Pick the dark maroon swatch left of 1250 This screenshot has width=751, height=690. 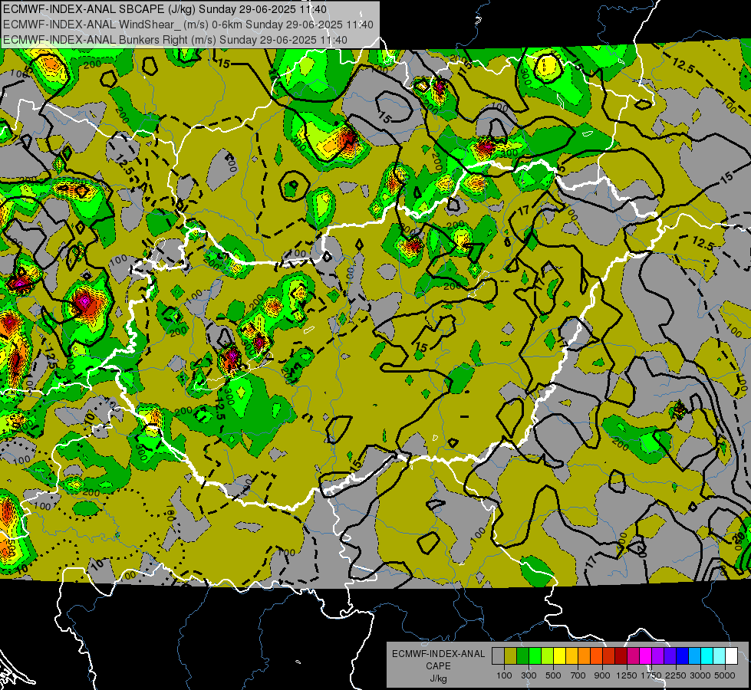(x=621, y=656)
